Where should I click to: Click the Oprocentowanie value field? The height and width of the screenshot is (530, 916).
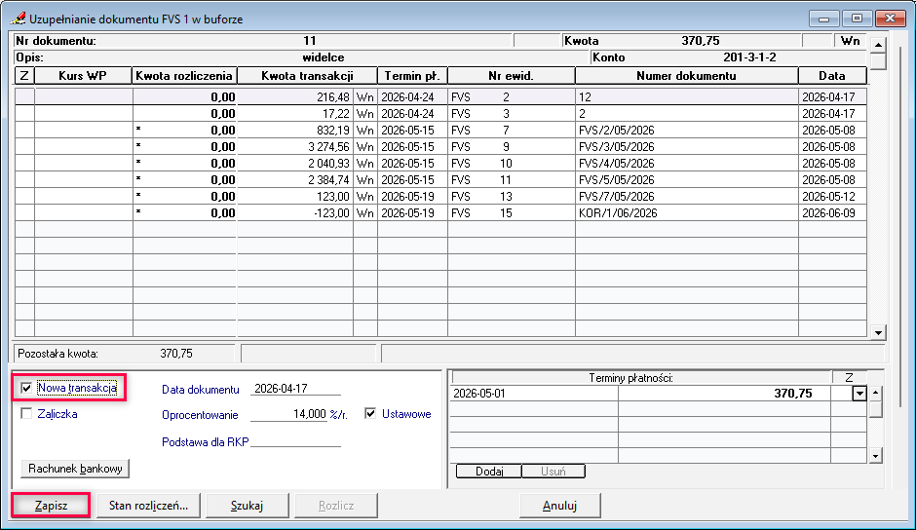[x=288, y=414]
